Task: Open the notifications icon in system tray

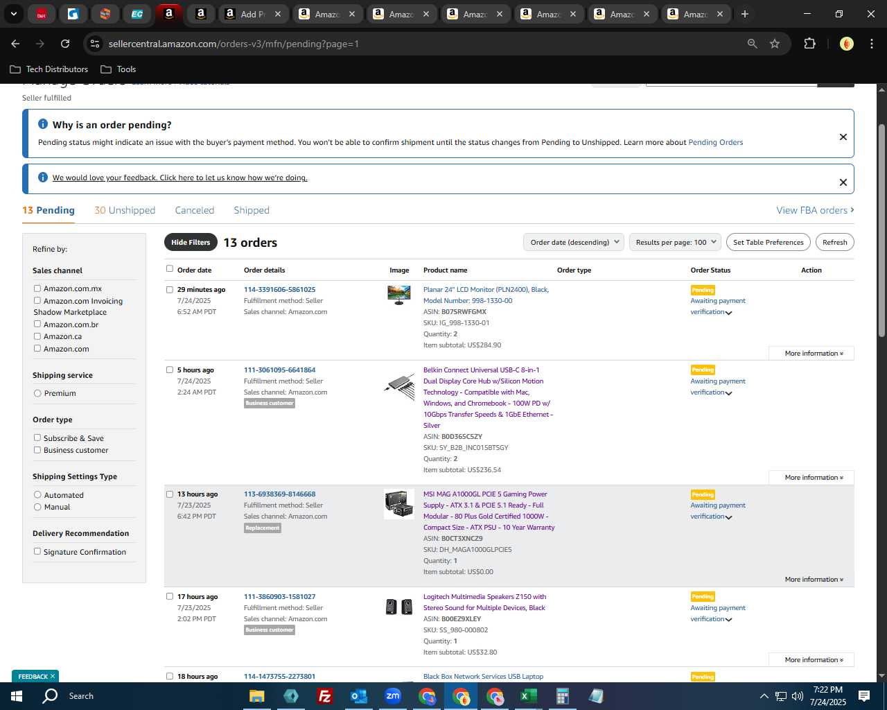Action: point(864,696)
